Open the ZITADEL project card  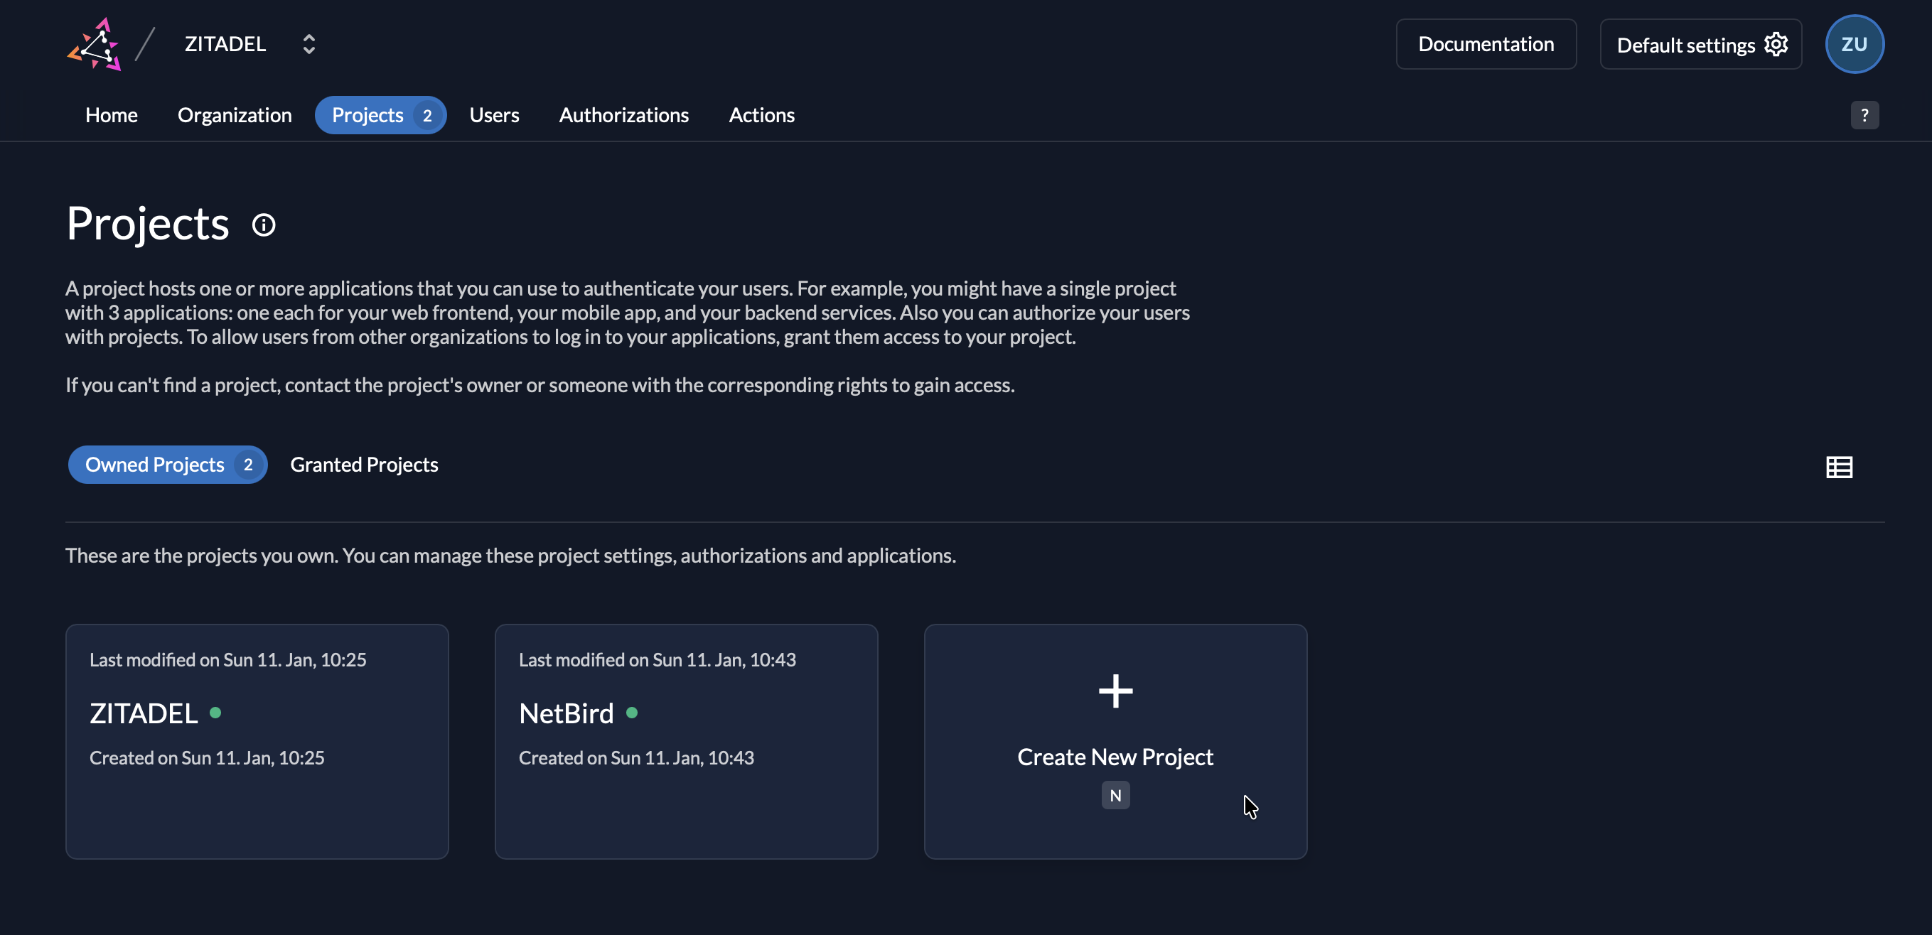[257, 741]
